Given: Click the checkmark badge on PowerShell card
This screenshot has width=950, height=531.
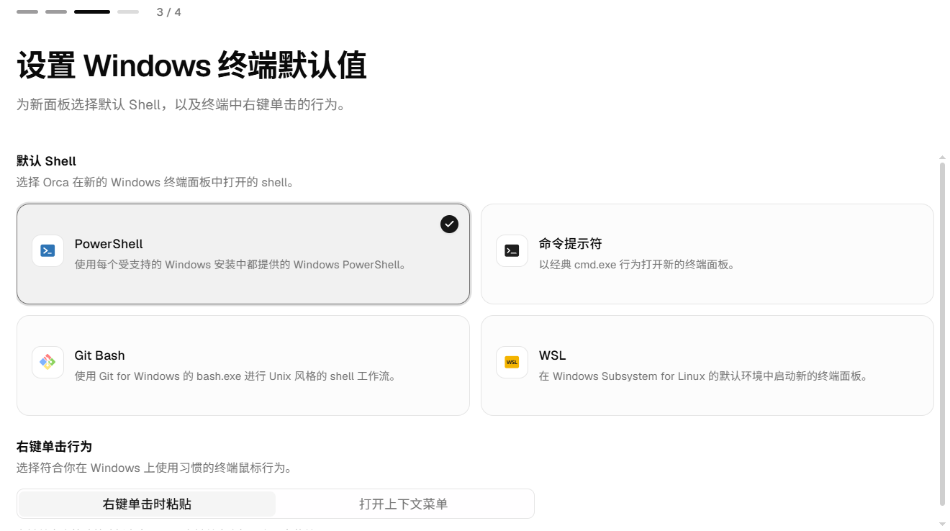Looking at the screenshot, I should pyautogui.click(x=449, y=224).
